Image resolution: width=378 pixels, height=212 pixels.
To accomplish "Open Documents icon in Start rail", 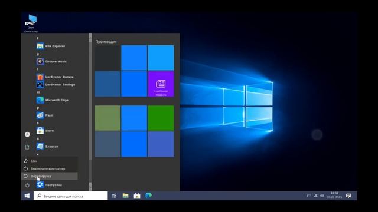I will [x=27, y=147].
